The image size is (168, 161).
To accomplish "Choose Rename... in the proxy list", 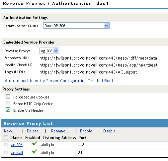I will [x=60, y=131].
